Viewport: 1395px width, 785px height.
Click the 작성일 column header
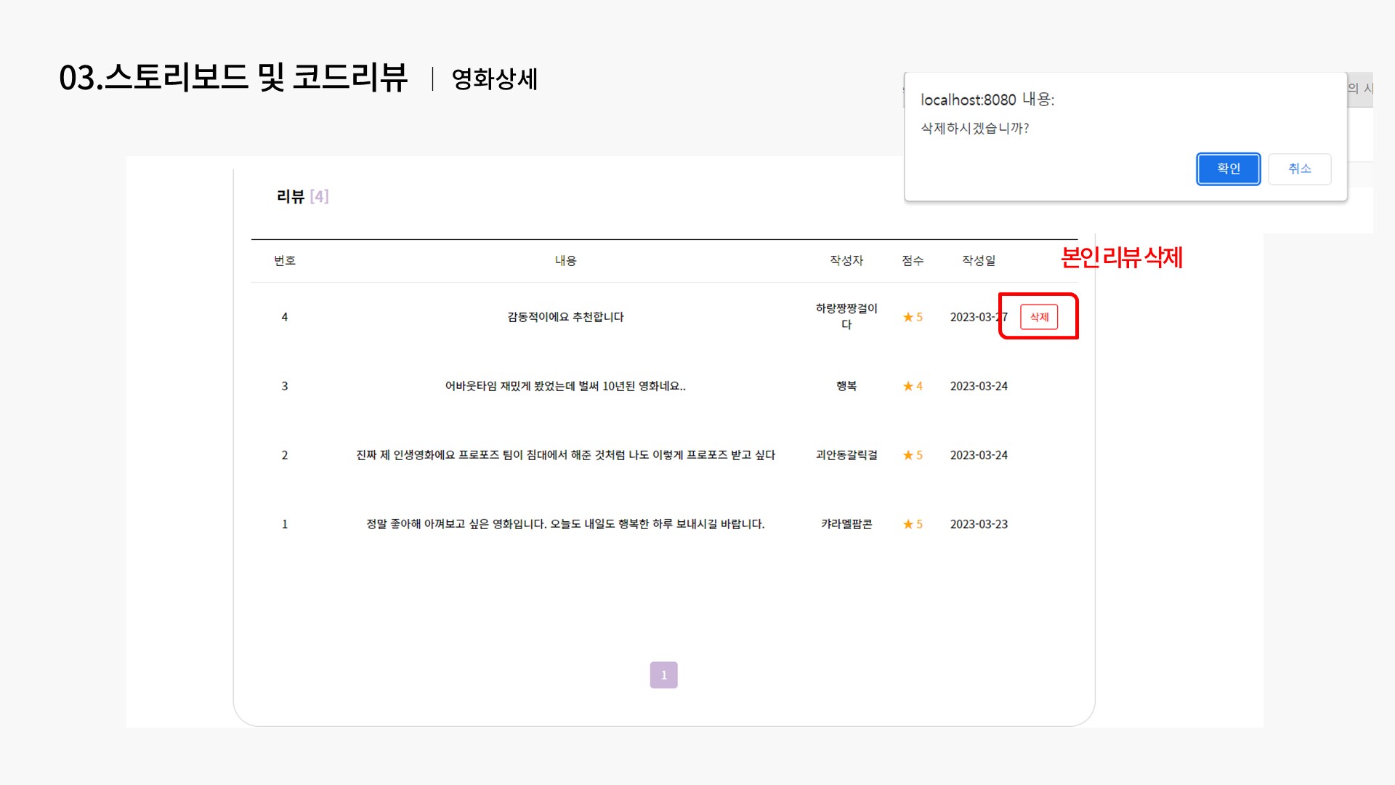[x=979, y=260]
